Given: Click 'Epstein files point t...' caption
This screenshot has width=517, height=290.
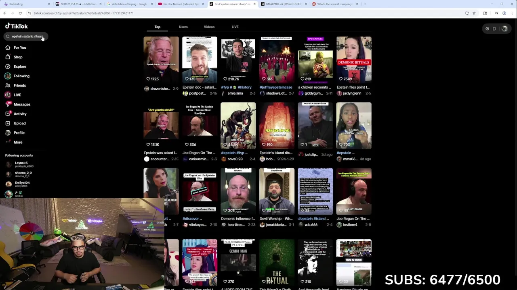Looking at the screenshot, I should point(353,87).
